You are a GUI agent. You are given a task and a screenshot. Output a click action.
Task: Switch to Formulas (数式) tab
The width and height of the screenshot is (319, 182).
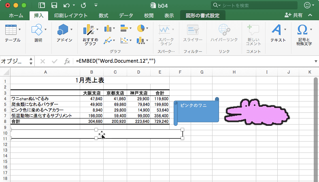click(x=103, y=15)
